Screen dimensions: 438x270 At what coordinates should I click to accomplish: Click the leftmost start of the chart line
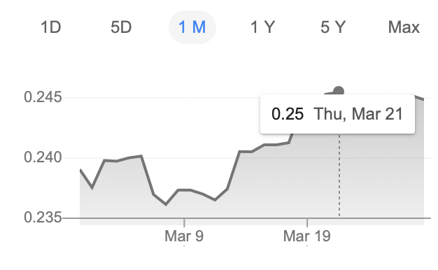80,170
